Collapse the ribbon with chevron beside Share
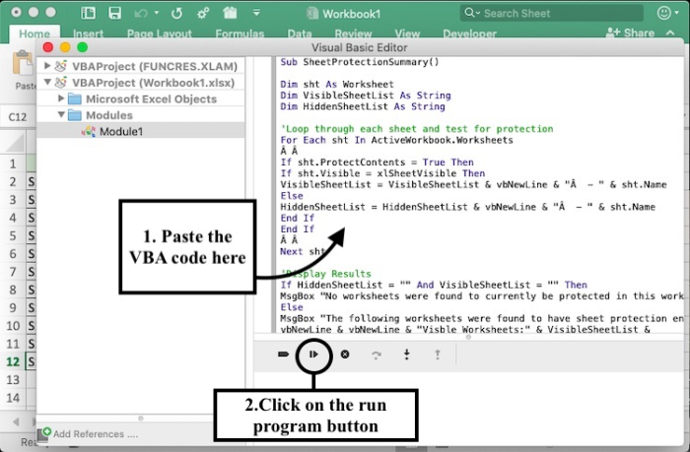Viewport: 690px width, 452px height. [x=670, y=32]
